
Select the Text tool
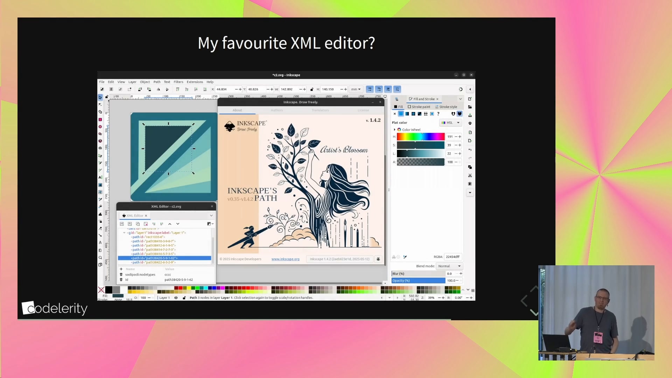(100, 177)
